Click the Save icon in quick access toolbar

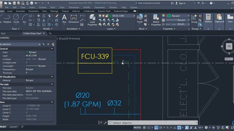click(14, 3)
